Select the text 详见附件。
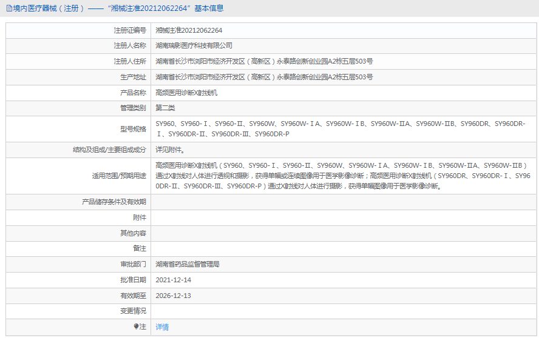Viewport: 539px width, 338px height. tap(170, 150)
